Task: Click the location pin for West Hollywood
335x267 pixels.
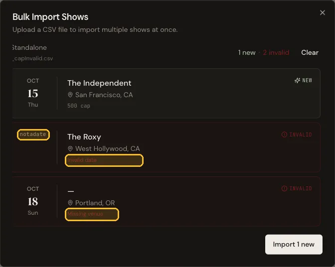Action: [70, 148]
